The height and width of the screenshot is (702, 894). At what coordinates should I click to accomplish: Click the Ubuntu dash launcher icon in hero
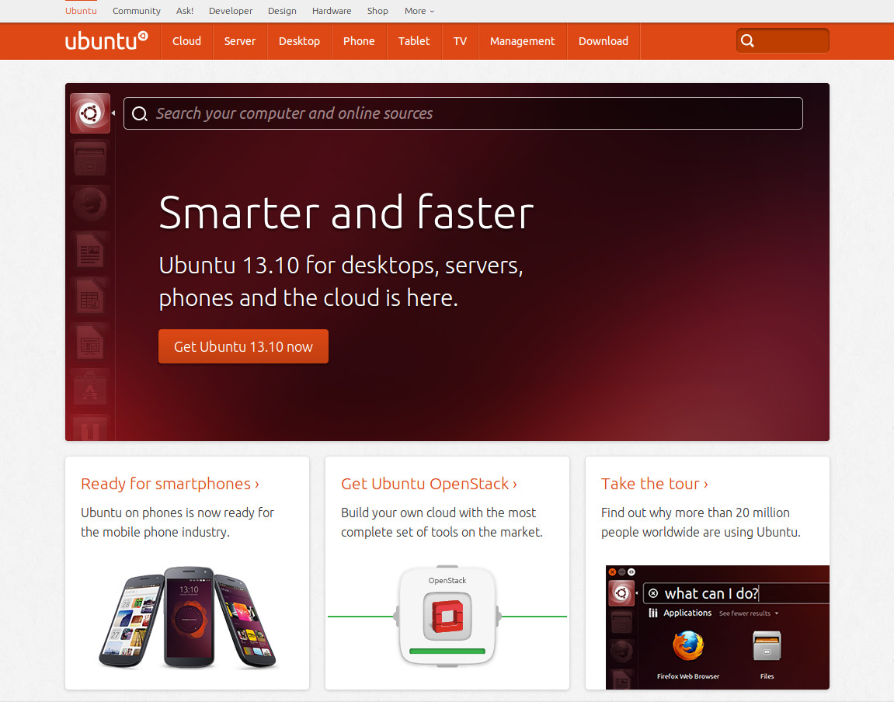[90, 113]
